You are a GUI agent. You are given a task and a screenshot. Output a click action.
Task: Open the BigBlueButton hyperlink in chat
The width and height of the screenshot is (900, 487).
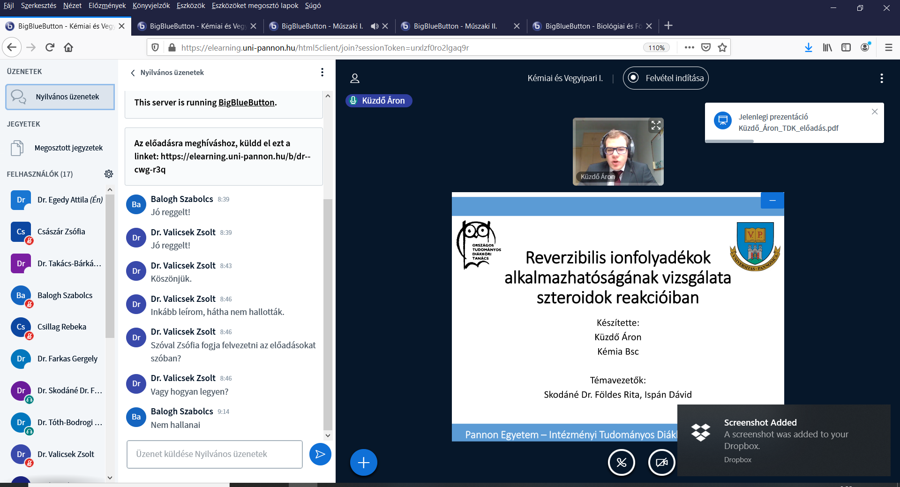(x=246, y=103)
